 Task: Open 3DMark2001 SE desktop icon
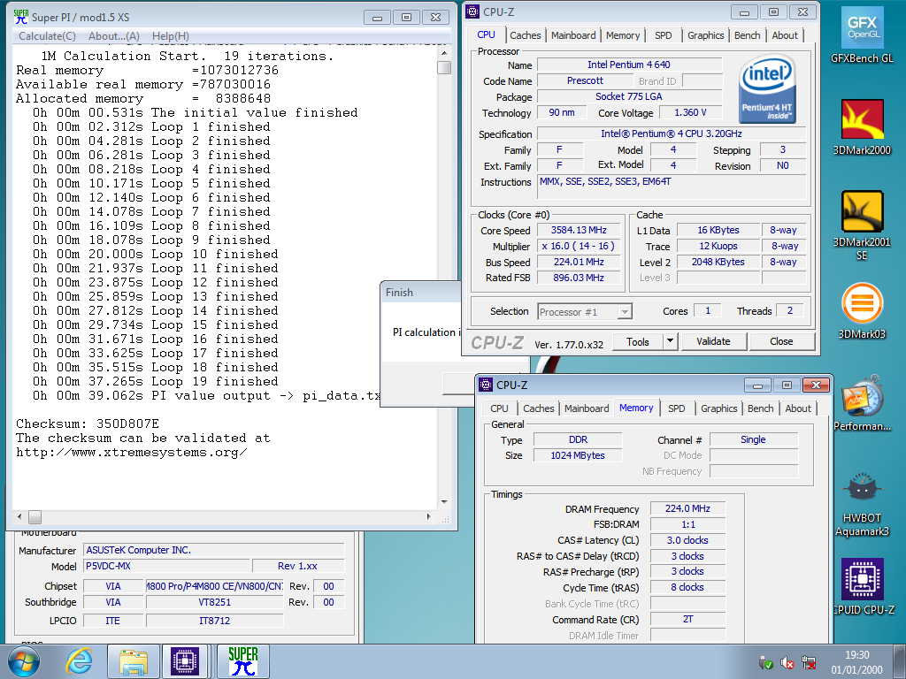(862, 225)
